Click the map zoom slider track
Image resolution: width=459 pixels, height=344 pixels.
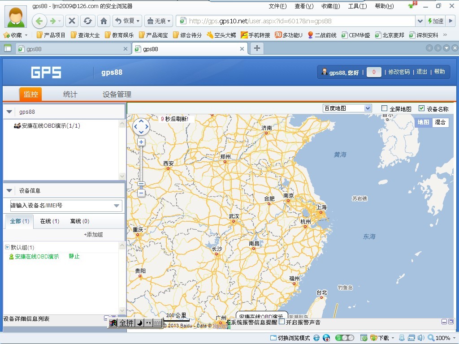click(x=141, y=164)
